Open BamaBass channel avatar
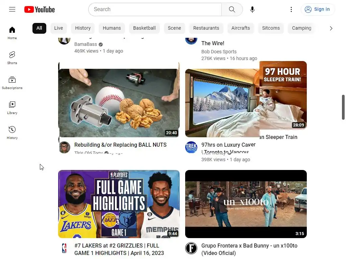This screenshot has width=346, height=259. coord(64,40)
